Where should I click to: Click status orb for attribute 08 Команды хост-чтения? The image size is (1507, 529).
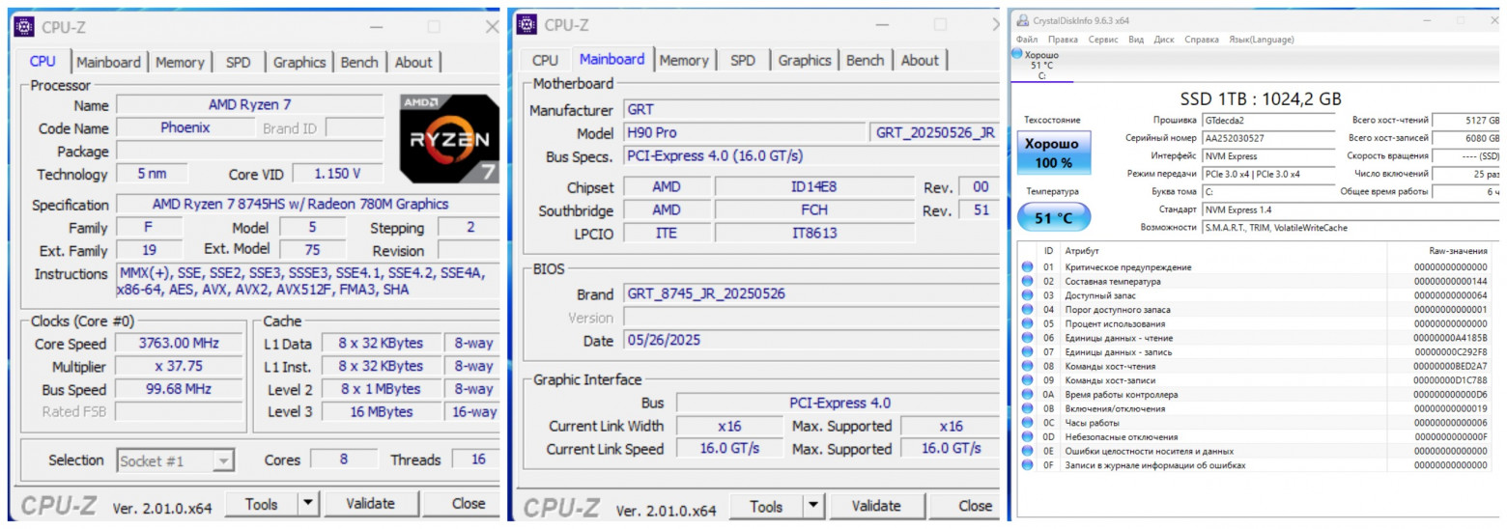click(1027, 366)
